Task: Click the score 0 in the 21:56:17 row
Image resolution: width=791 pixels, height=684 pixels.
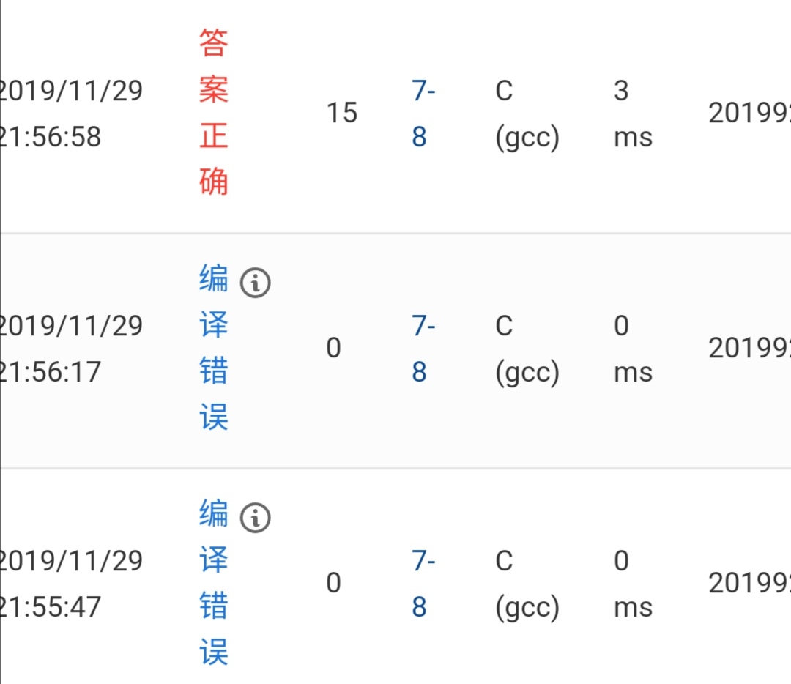Action: pyautogui.click(x=333, y=348)
